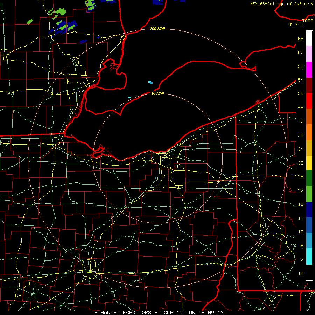Click the tiny echo inside the 50 NMI ring over land
Image resolution: width=315 pixels, height=315 pixels.
click(156, 178)
